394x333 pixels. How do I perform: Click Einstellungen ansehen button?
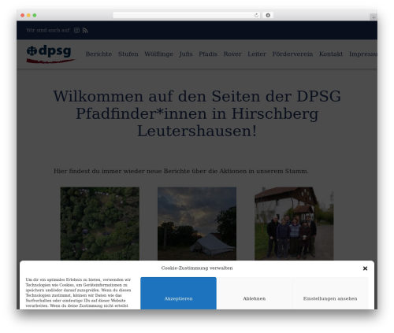(330, 294)
